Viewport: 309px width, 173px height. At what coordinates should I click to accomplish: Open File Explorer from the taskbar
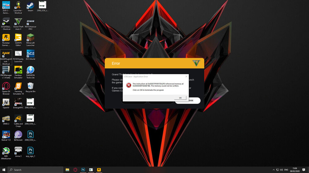[x=67, y=170]
